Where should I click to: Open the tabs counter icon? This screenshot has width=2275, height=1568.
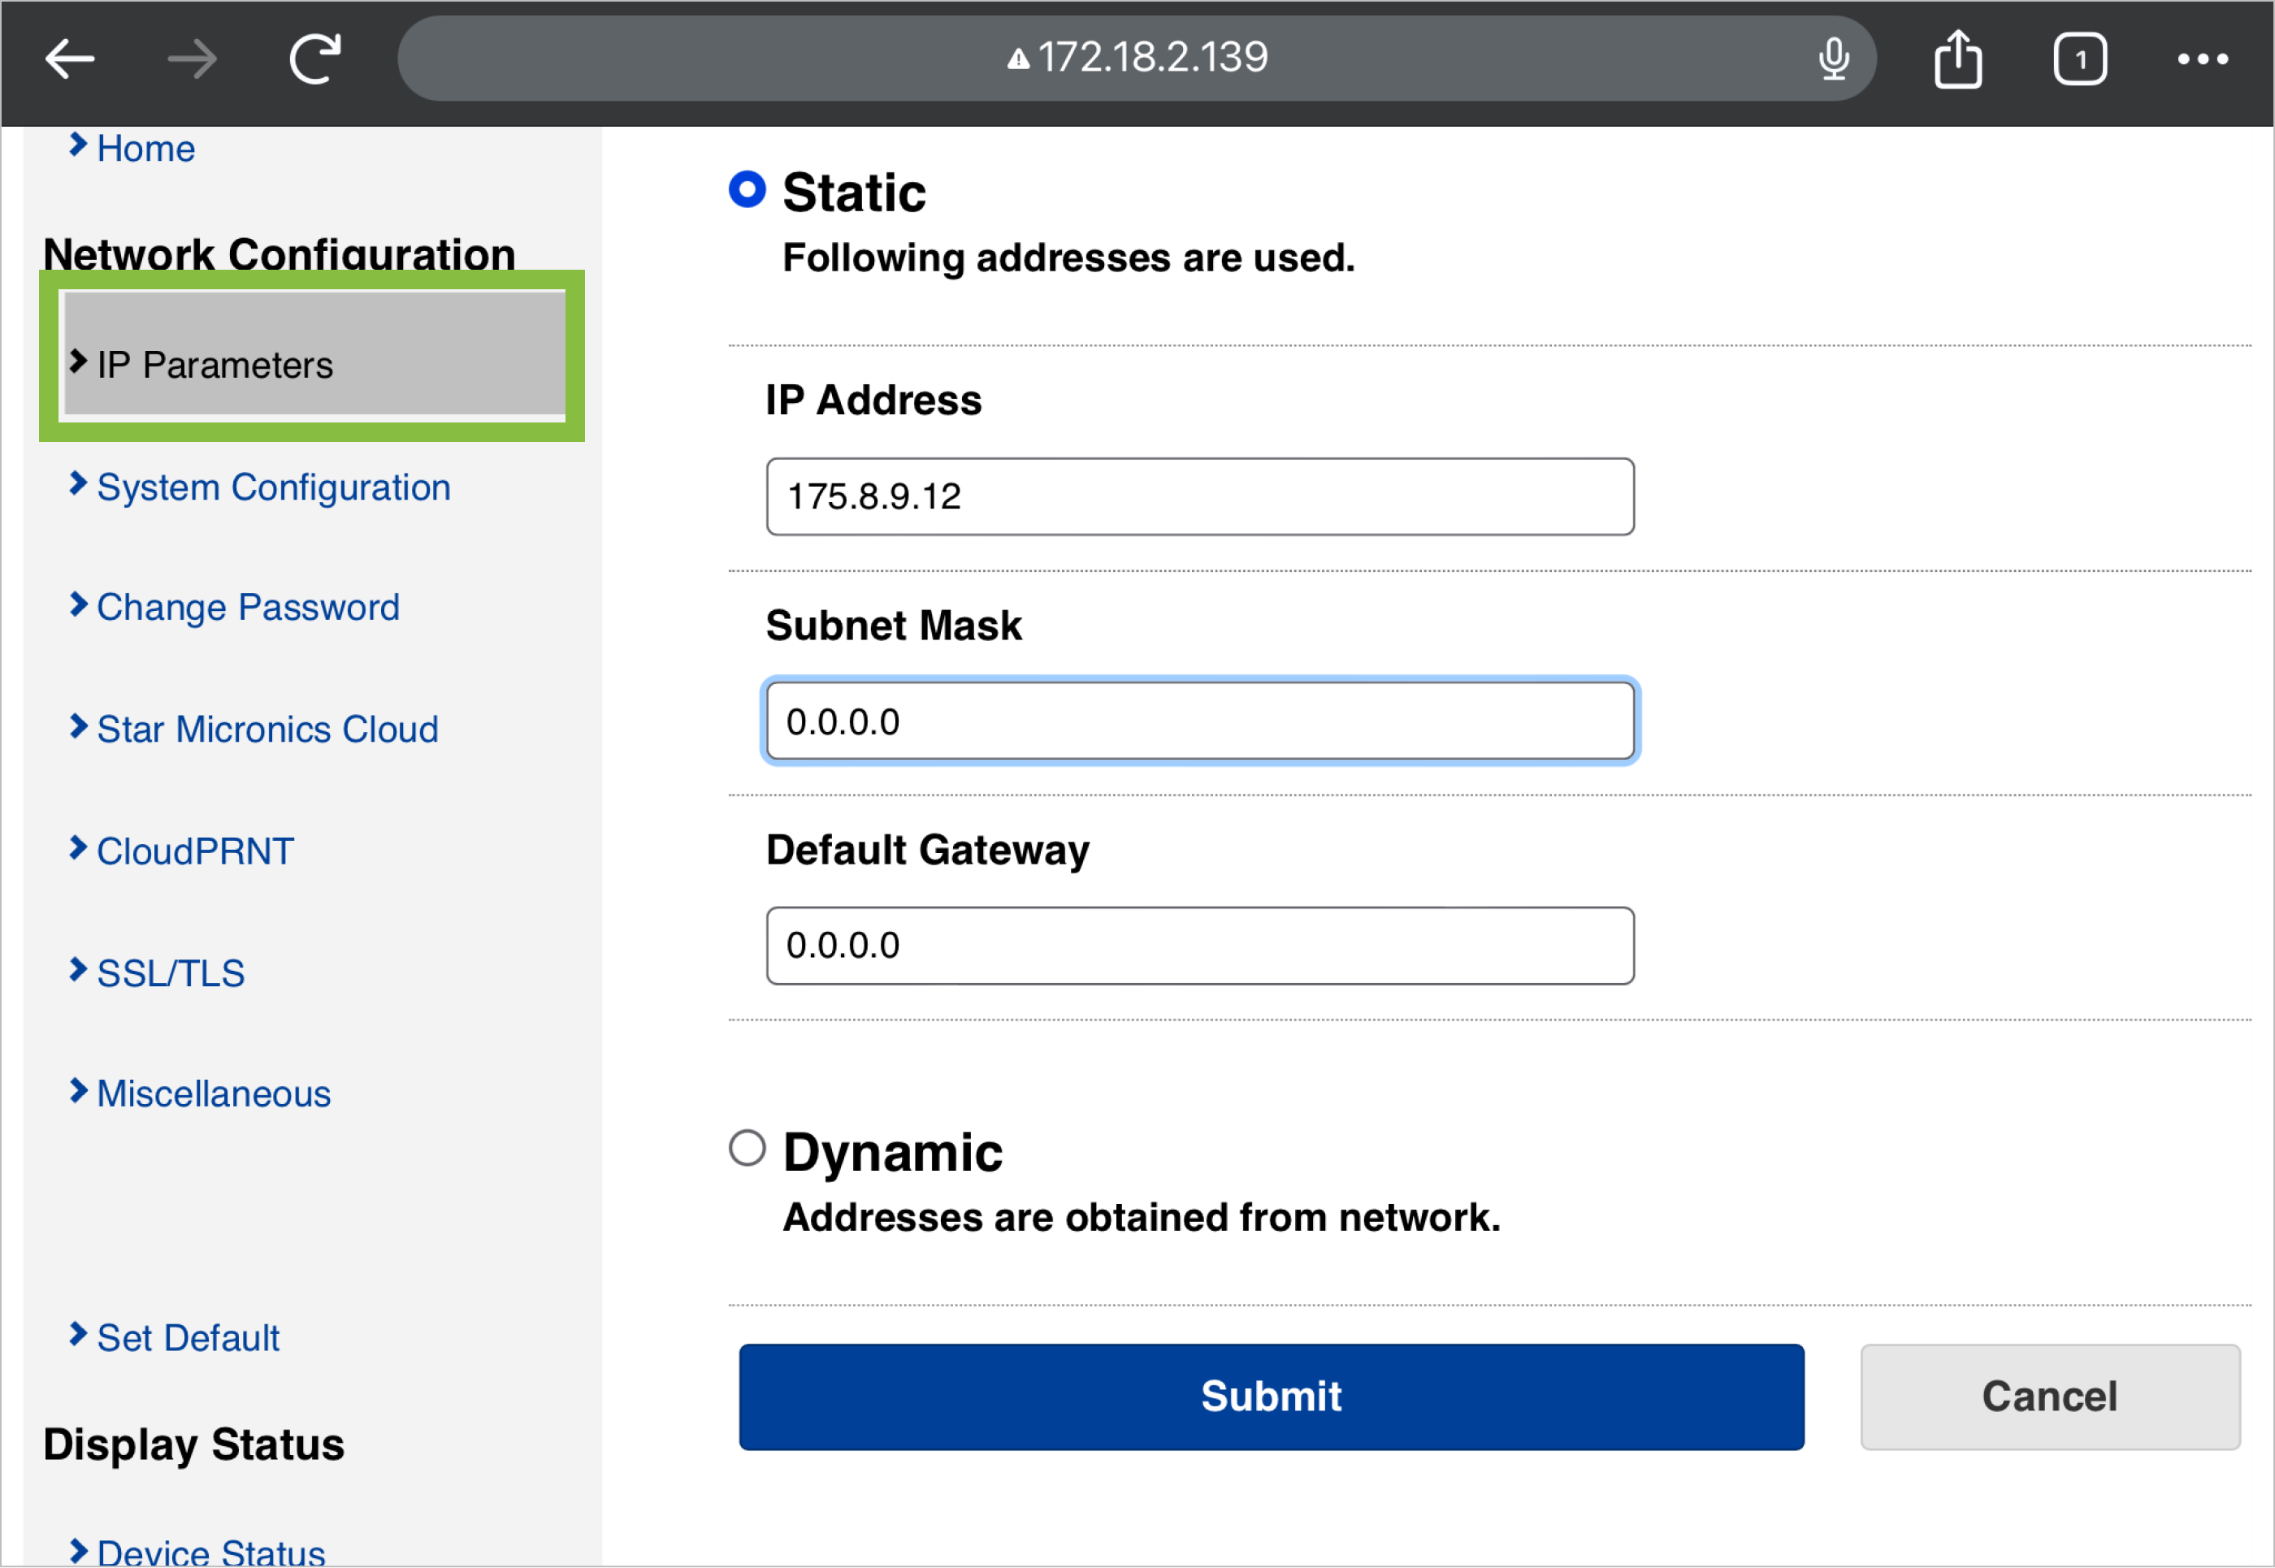pyautogui.click(x=2079, y=59)
